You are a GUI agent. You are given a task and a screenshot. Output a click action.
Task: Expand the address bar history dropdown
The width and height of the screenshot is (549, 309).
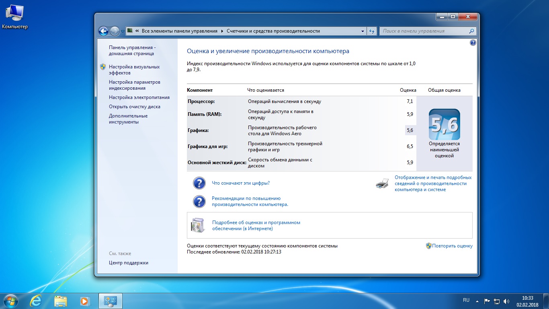click(363, 31)
